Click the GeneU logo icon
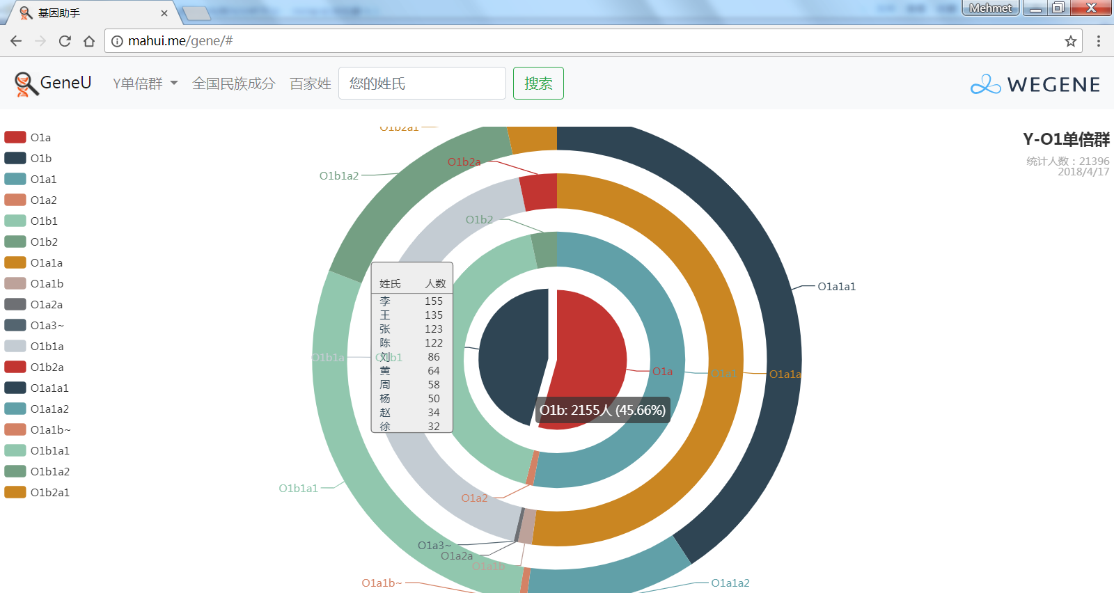Image resolution: width=1114 pixels, height=593 pixels. pos(25,84)
